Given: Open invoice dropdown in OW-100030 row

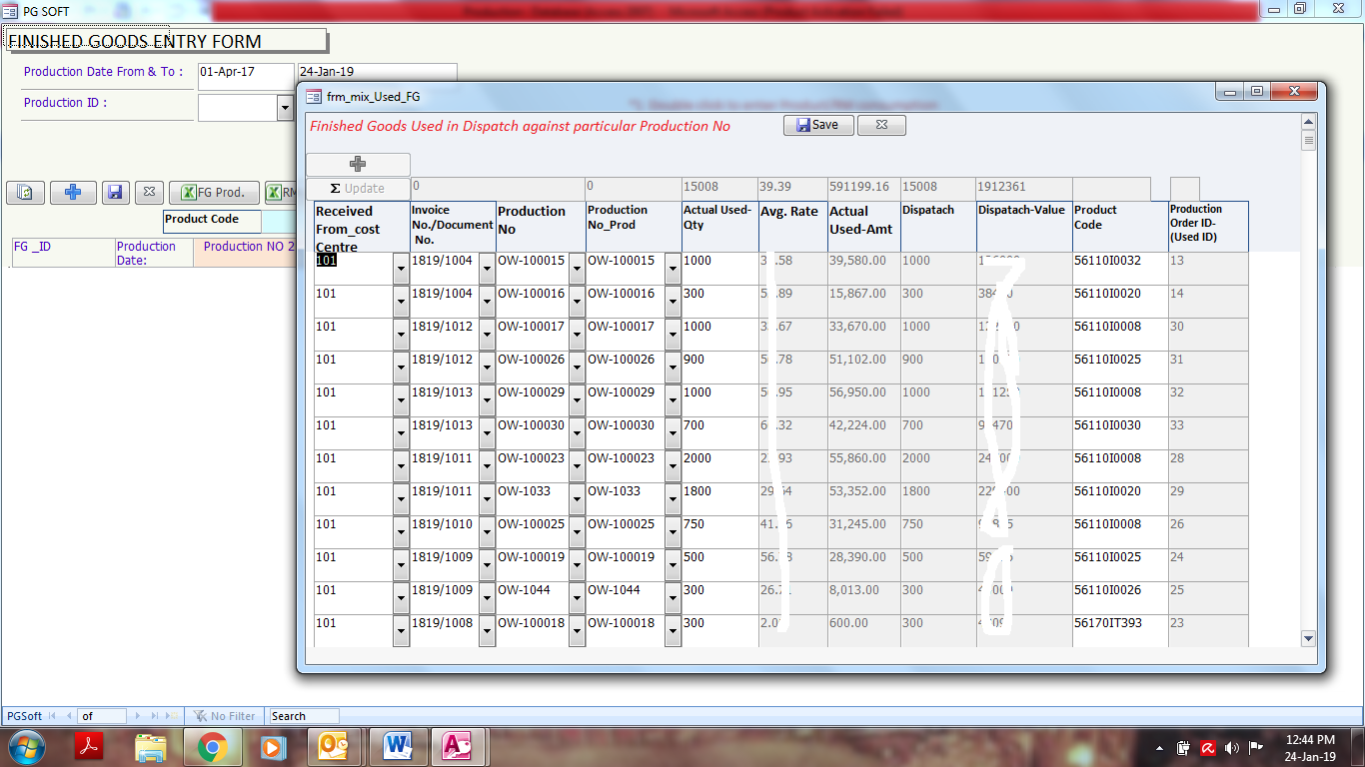Looking at the screenshot, I should tap(487, 432).
